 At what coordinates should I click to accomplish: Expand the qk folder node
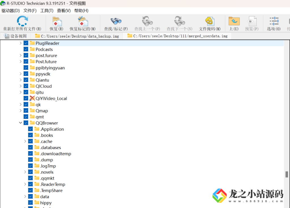20,104
